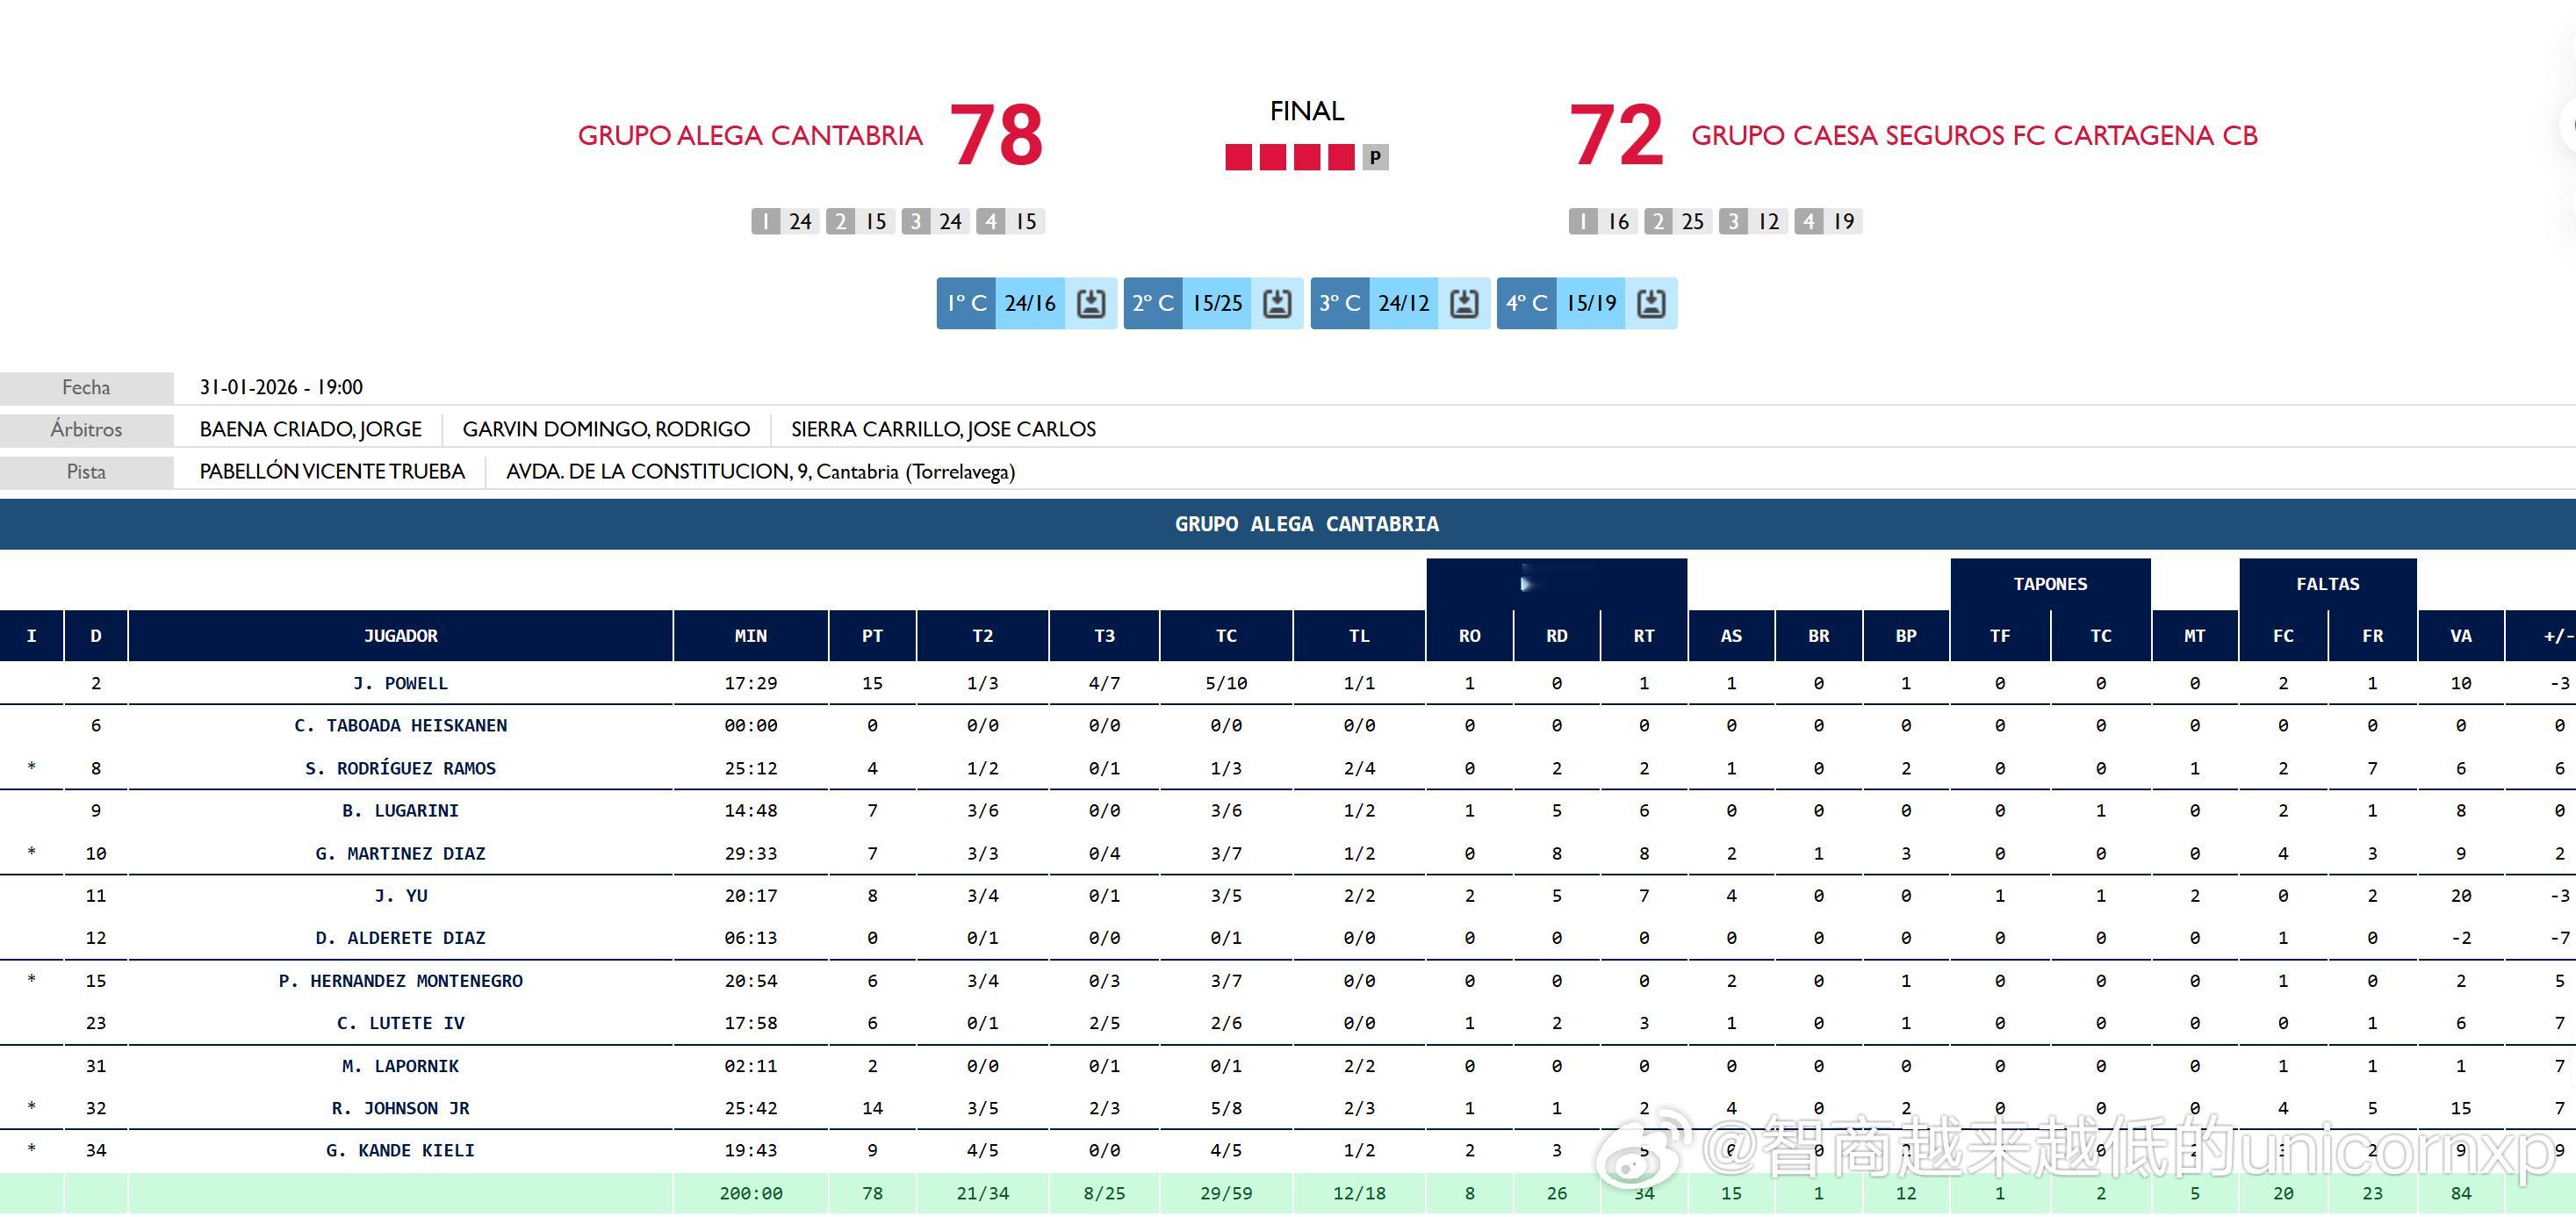Screen dimensions: 2576x1217
Task: Click the gray P overtime period box
Action: 1375,157
